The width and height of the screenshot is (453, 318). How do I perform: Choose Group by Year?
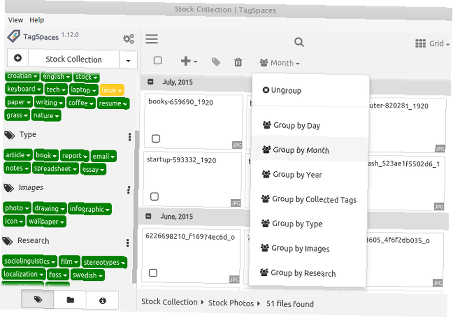pos(309,174)
